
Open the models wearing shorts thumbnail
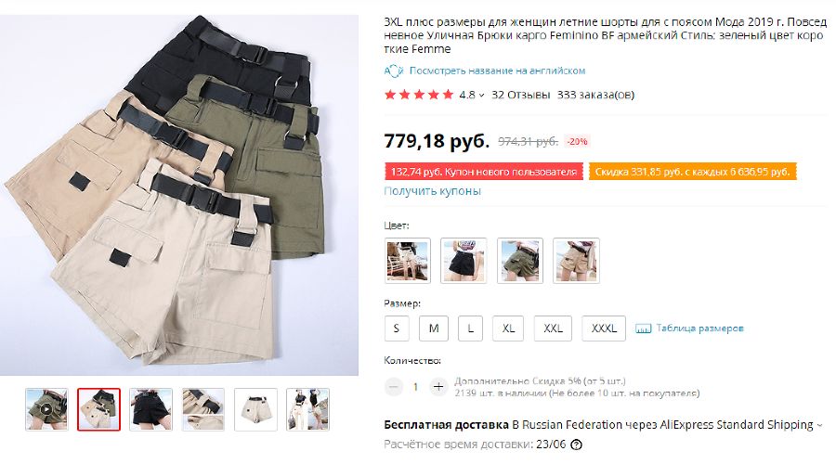(307, 409)
